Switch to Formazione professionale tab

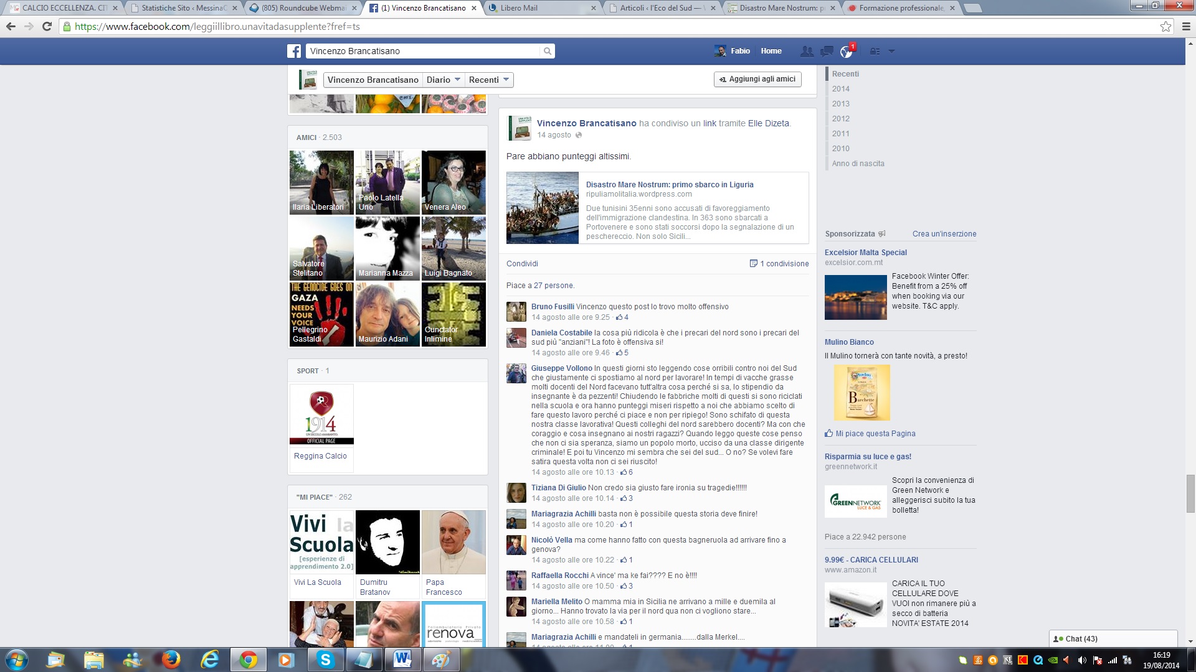pos(899,8)
